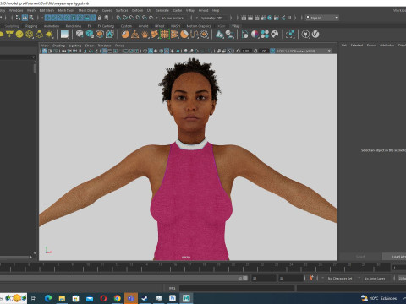Click the file-with-sphere shelf icon
Viewport: 406px width, 304px height.
pyautogui.click(x=244, y=35)
